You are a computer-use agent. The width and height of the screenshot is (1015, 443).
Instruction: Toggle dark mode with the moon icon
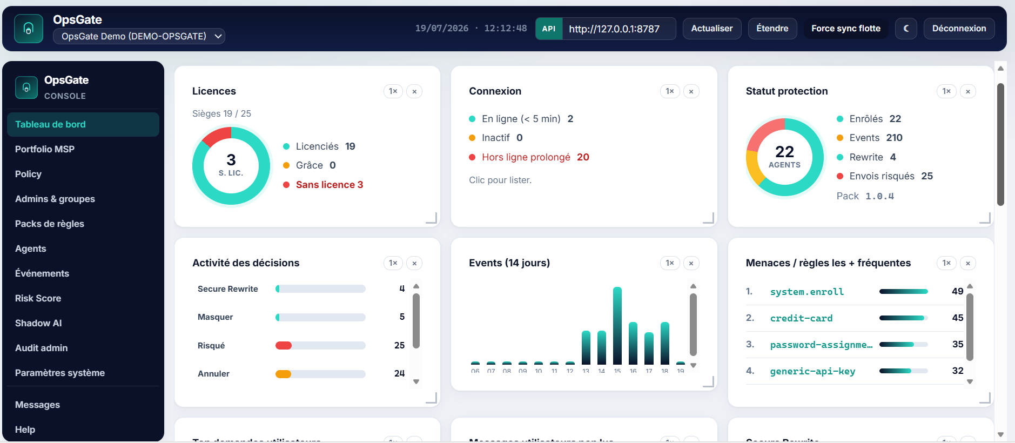point(906,29)
